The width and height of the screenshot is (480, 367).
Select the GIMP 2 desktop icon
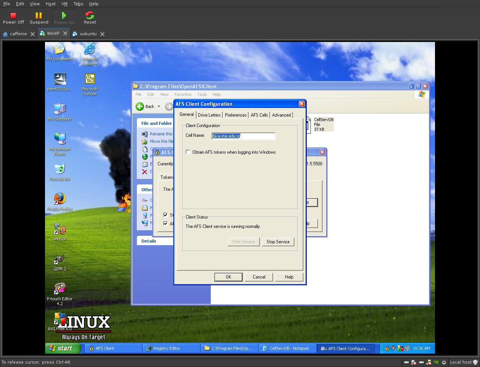[x=60, y=262]
